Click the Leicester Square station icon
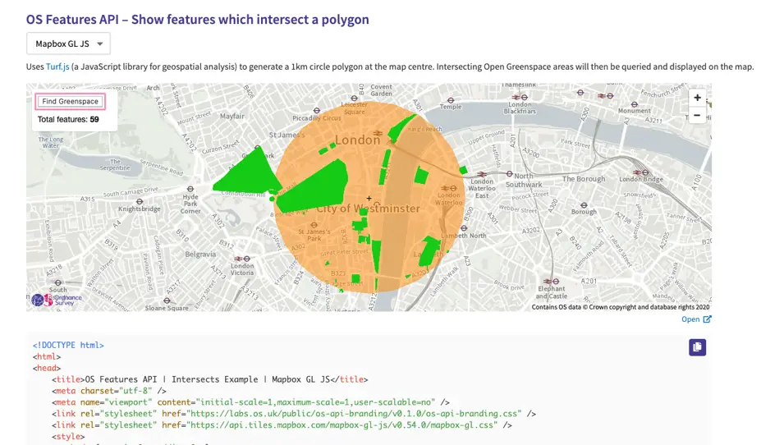Screen dimensions: 761x445 [355, 98]
